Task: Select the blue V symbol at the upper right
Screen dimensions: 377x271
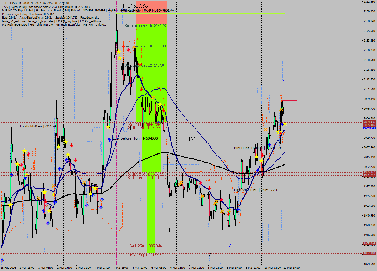Action: (x=282, y=81)
